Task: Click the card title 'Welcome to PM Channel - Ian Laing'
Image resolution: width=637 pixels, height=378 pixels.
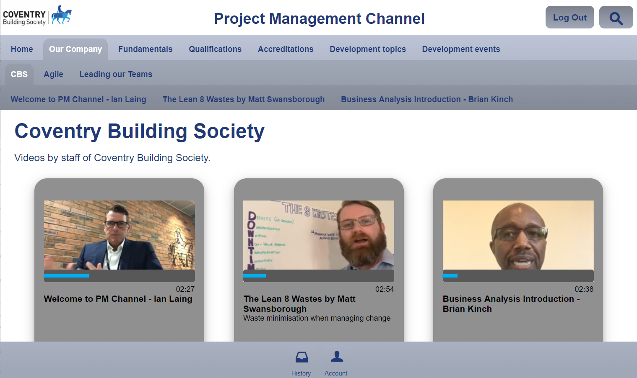Action: tap(118, 299)
